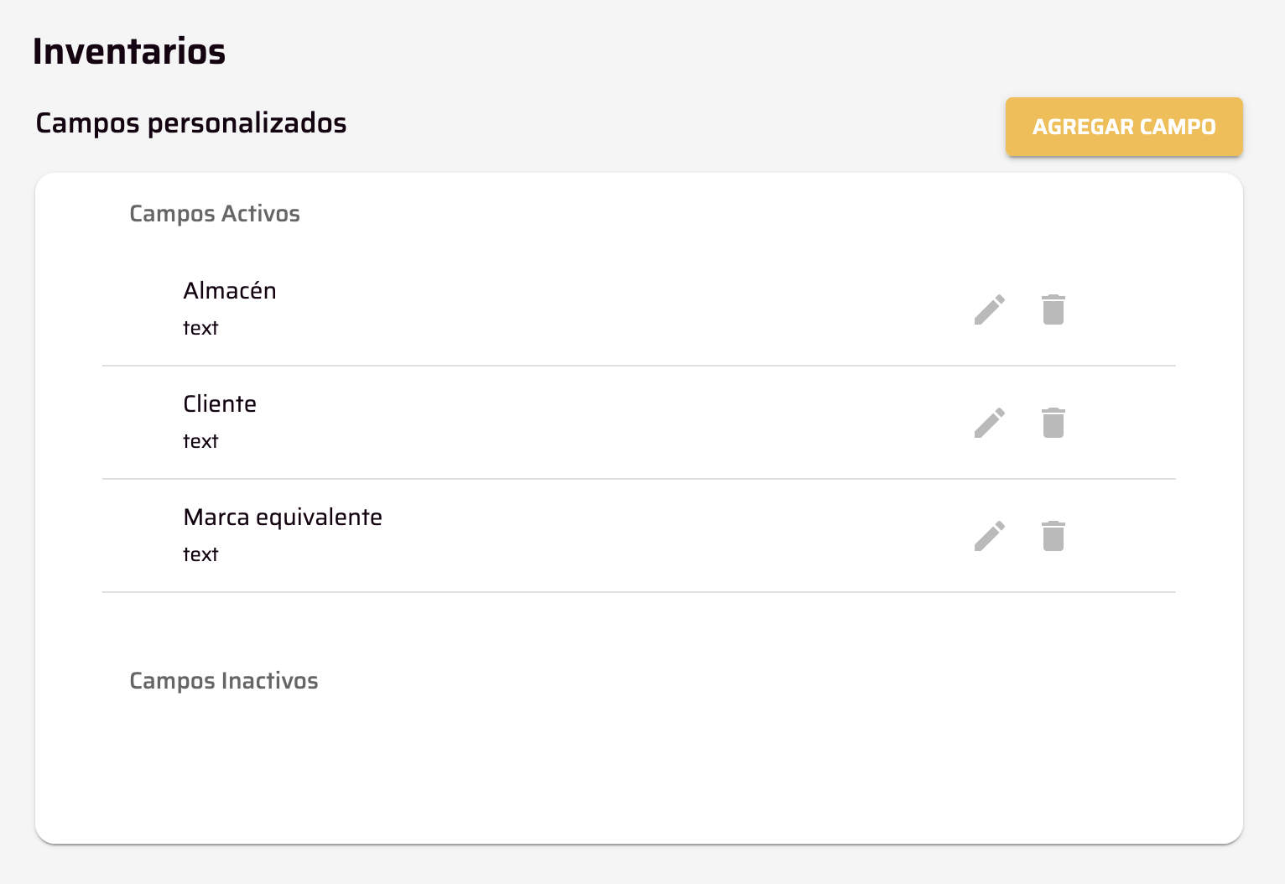Click divider line beneath the Almacén row
The width and height of the screenshot is (1285, 884).
click(x=639, y=366)
